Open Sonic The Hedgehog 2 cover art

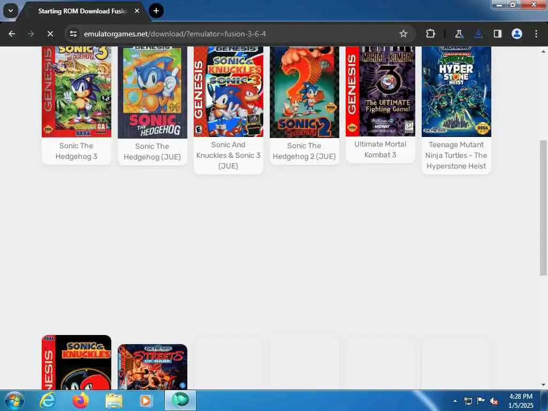pyautogui.click(x=305, y=92)
